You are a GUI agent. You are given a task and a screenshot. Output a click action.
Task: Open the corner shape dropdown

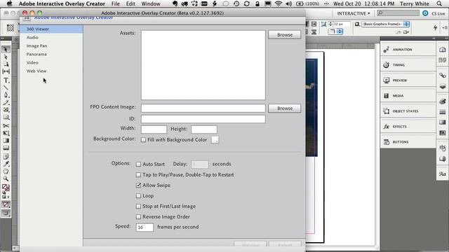(335, 31)
